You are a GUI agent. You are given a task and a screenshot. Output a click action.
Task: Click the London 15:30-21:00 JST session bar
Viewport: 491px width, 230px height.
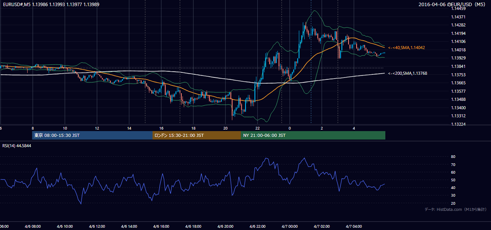click(x=197, y=135)
